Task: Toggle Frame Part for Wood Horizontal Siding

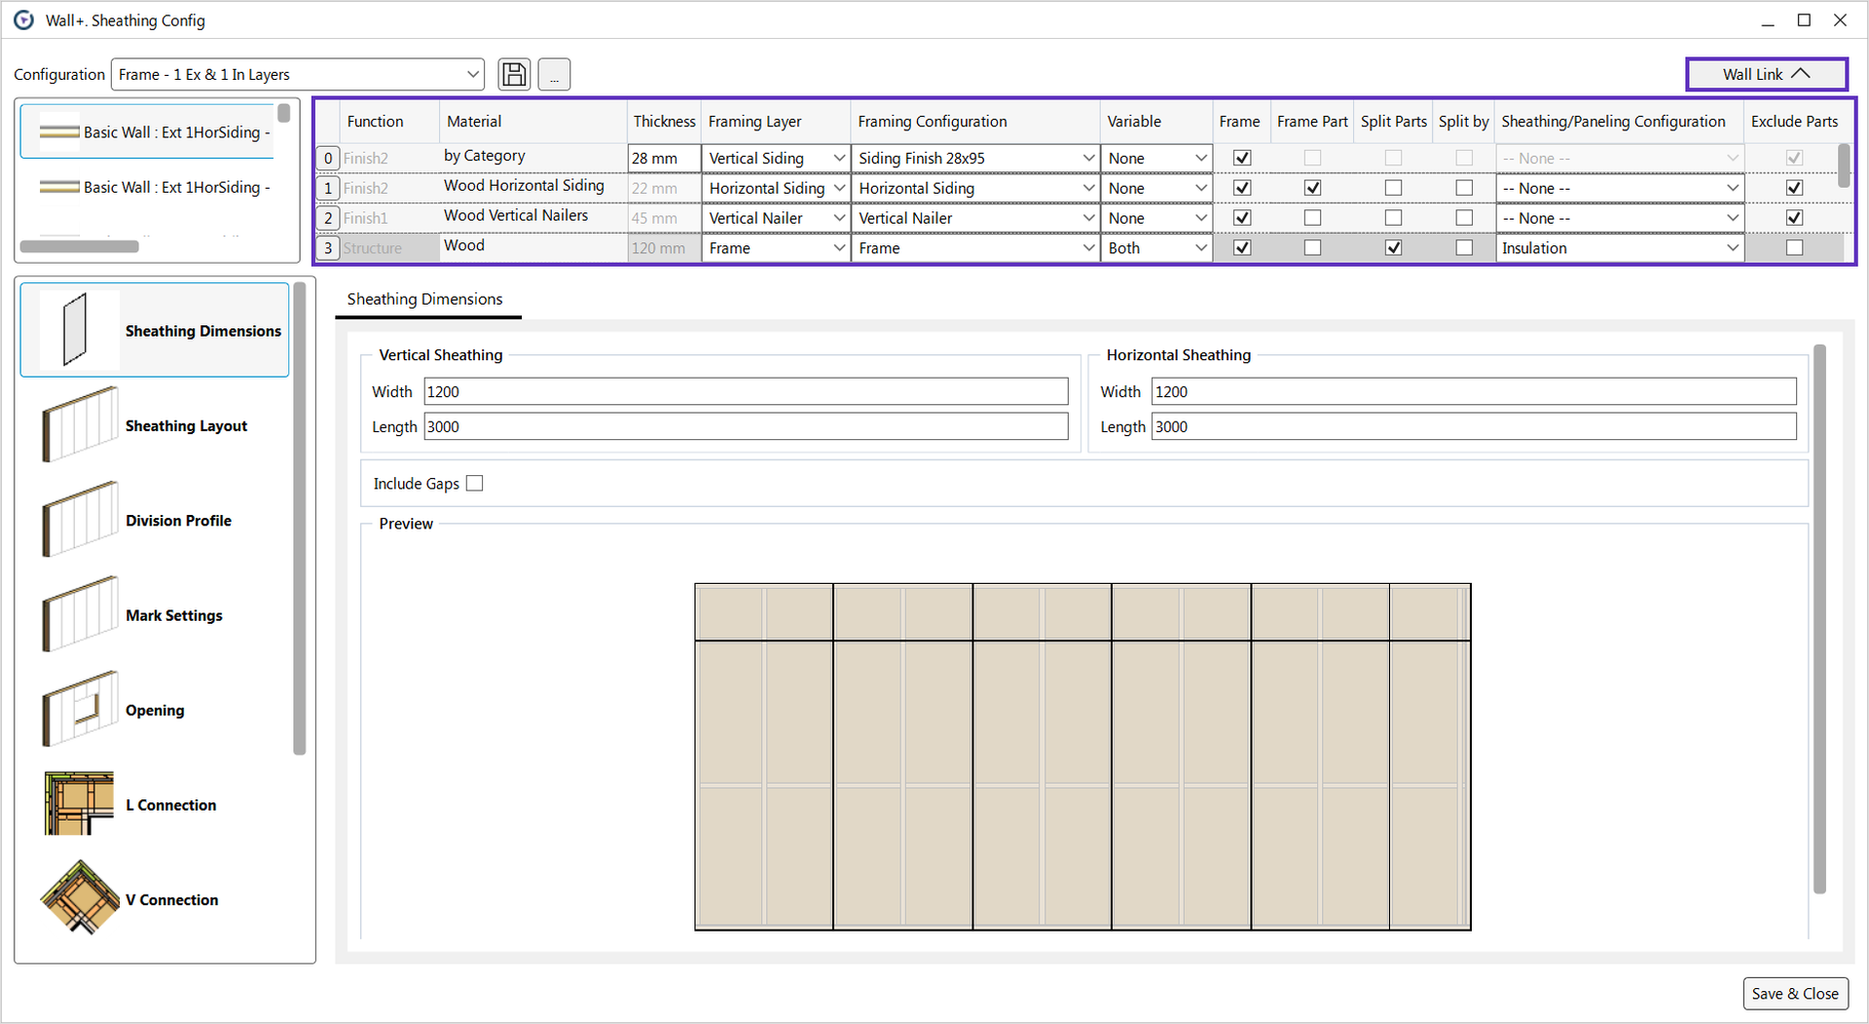Action: (1312, 187)
